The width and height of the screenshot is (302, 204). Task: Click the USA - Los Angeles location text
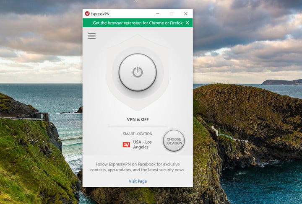[142, 145]
